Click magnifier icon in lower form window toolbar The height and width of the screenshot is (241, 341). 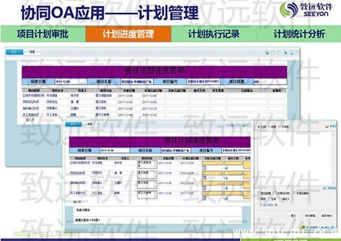(x=232, y=125)
